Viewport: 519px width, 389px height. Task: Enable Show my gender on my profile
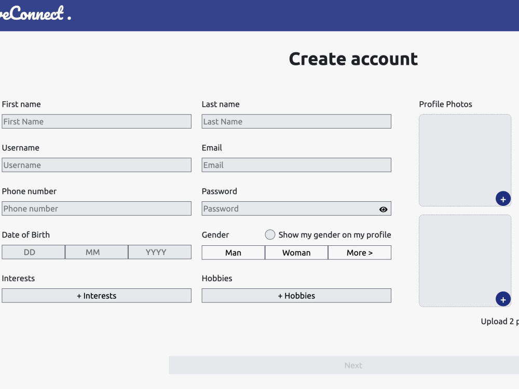[270, 234]
